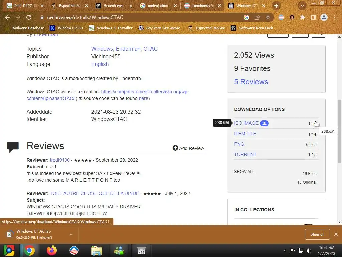Viewport: 342px width, 257px height.
Task: Close the Windows CT tab
Action: [x=264, y=6]
